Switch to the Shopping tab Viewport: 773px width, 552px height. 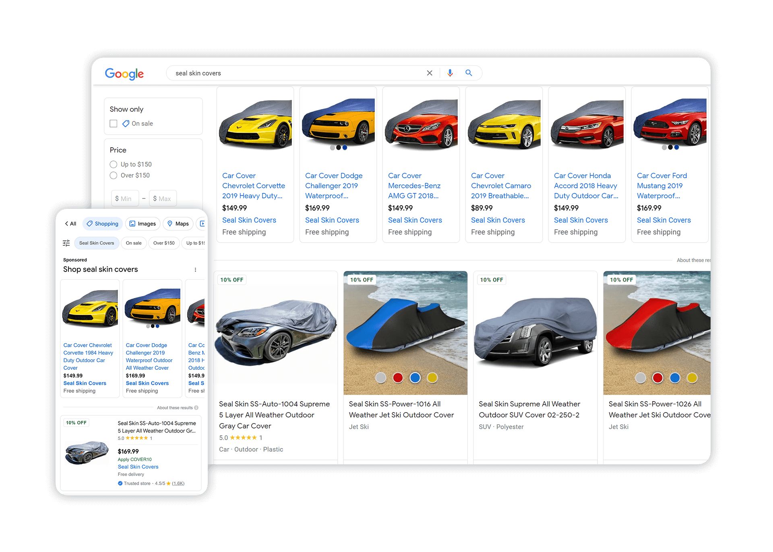pyautogui.click(x=102, y=224)
